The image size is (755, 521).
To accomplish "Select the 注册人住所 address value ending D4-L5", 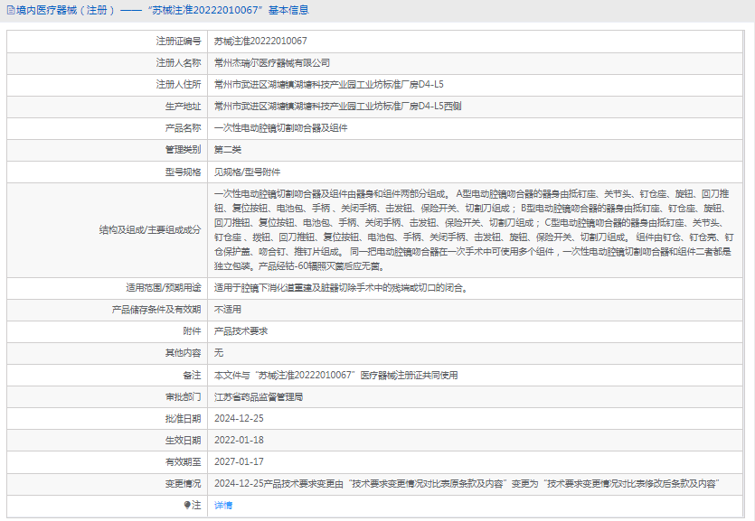I will 329,85.
